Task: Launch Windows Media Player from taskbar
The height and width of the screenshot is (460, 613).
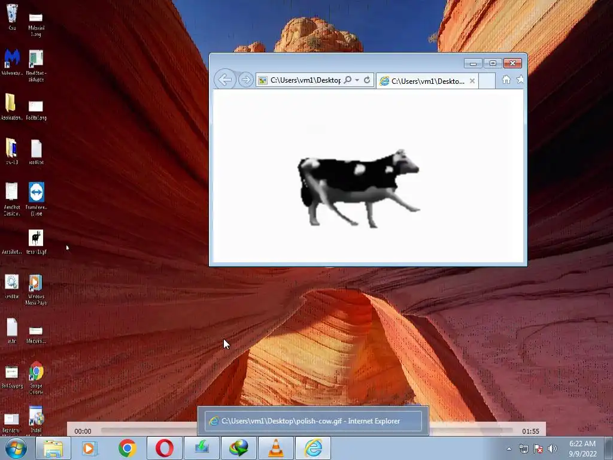Action: click(89, 448)
